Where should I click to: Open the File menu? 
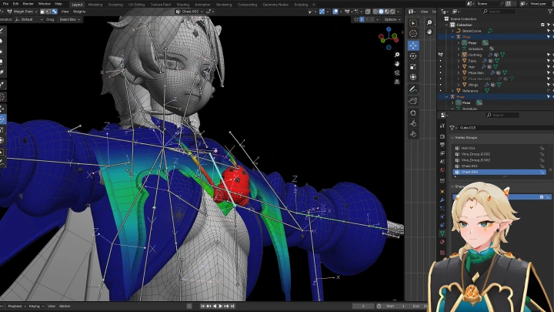point(5,4)
